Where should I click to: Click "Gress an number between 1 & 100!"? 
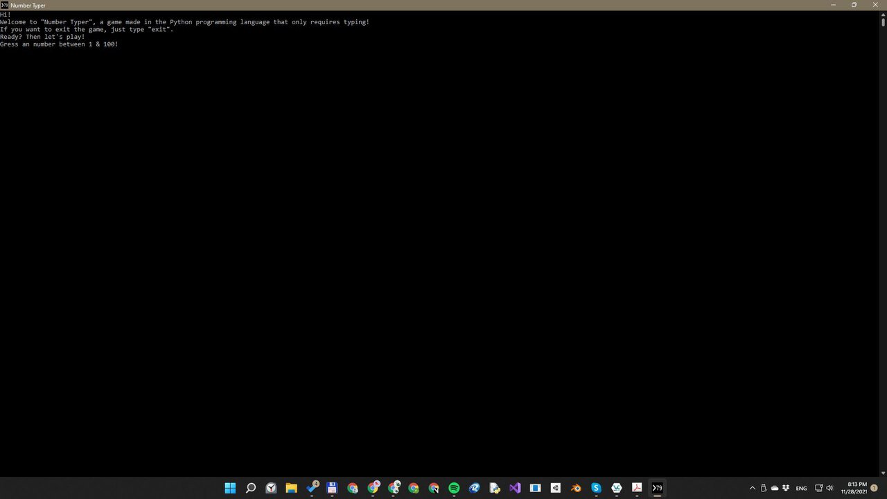click(x=59, y=44)
